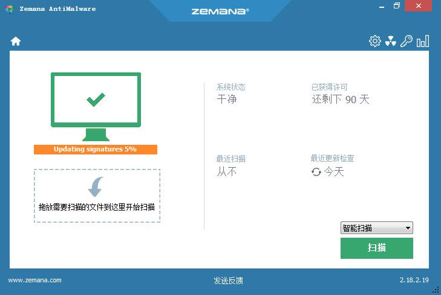
Task: Click the 最近扫描 label
Action: click(230, 159)
